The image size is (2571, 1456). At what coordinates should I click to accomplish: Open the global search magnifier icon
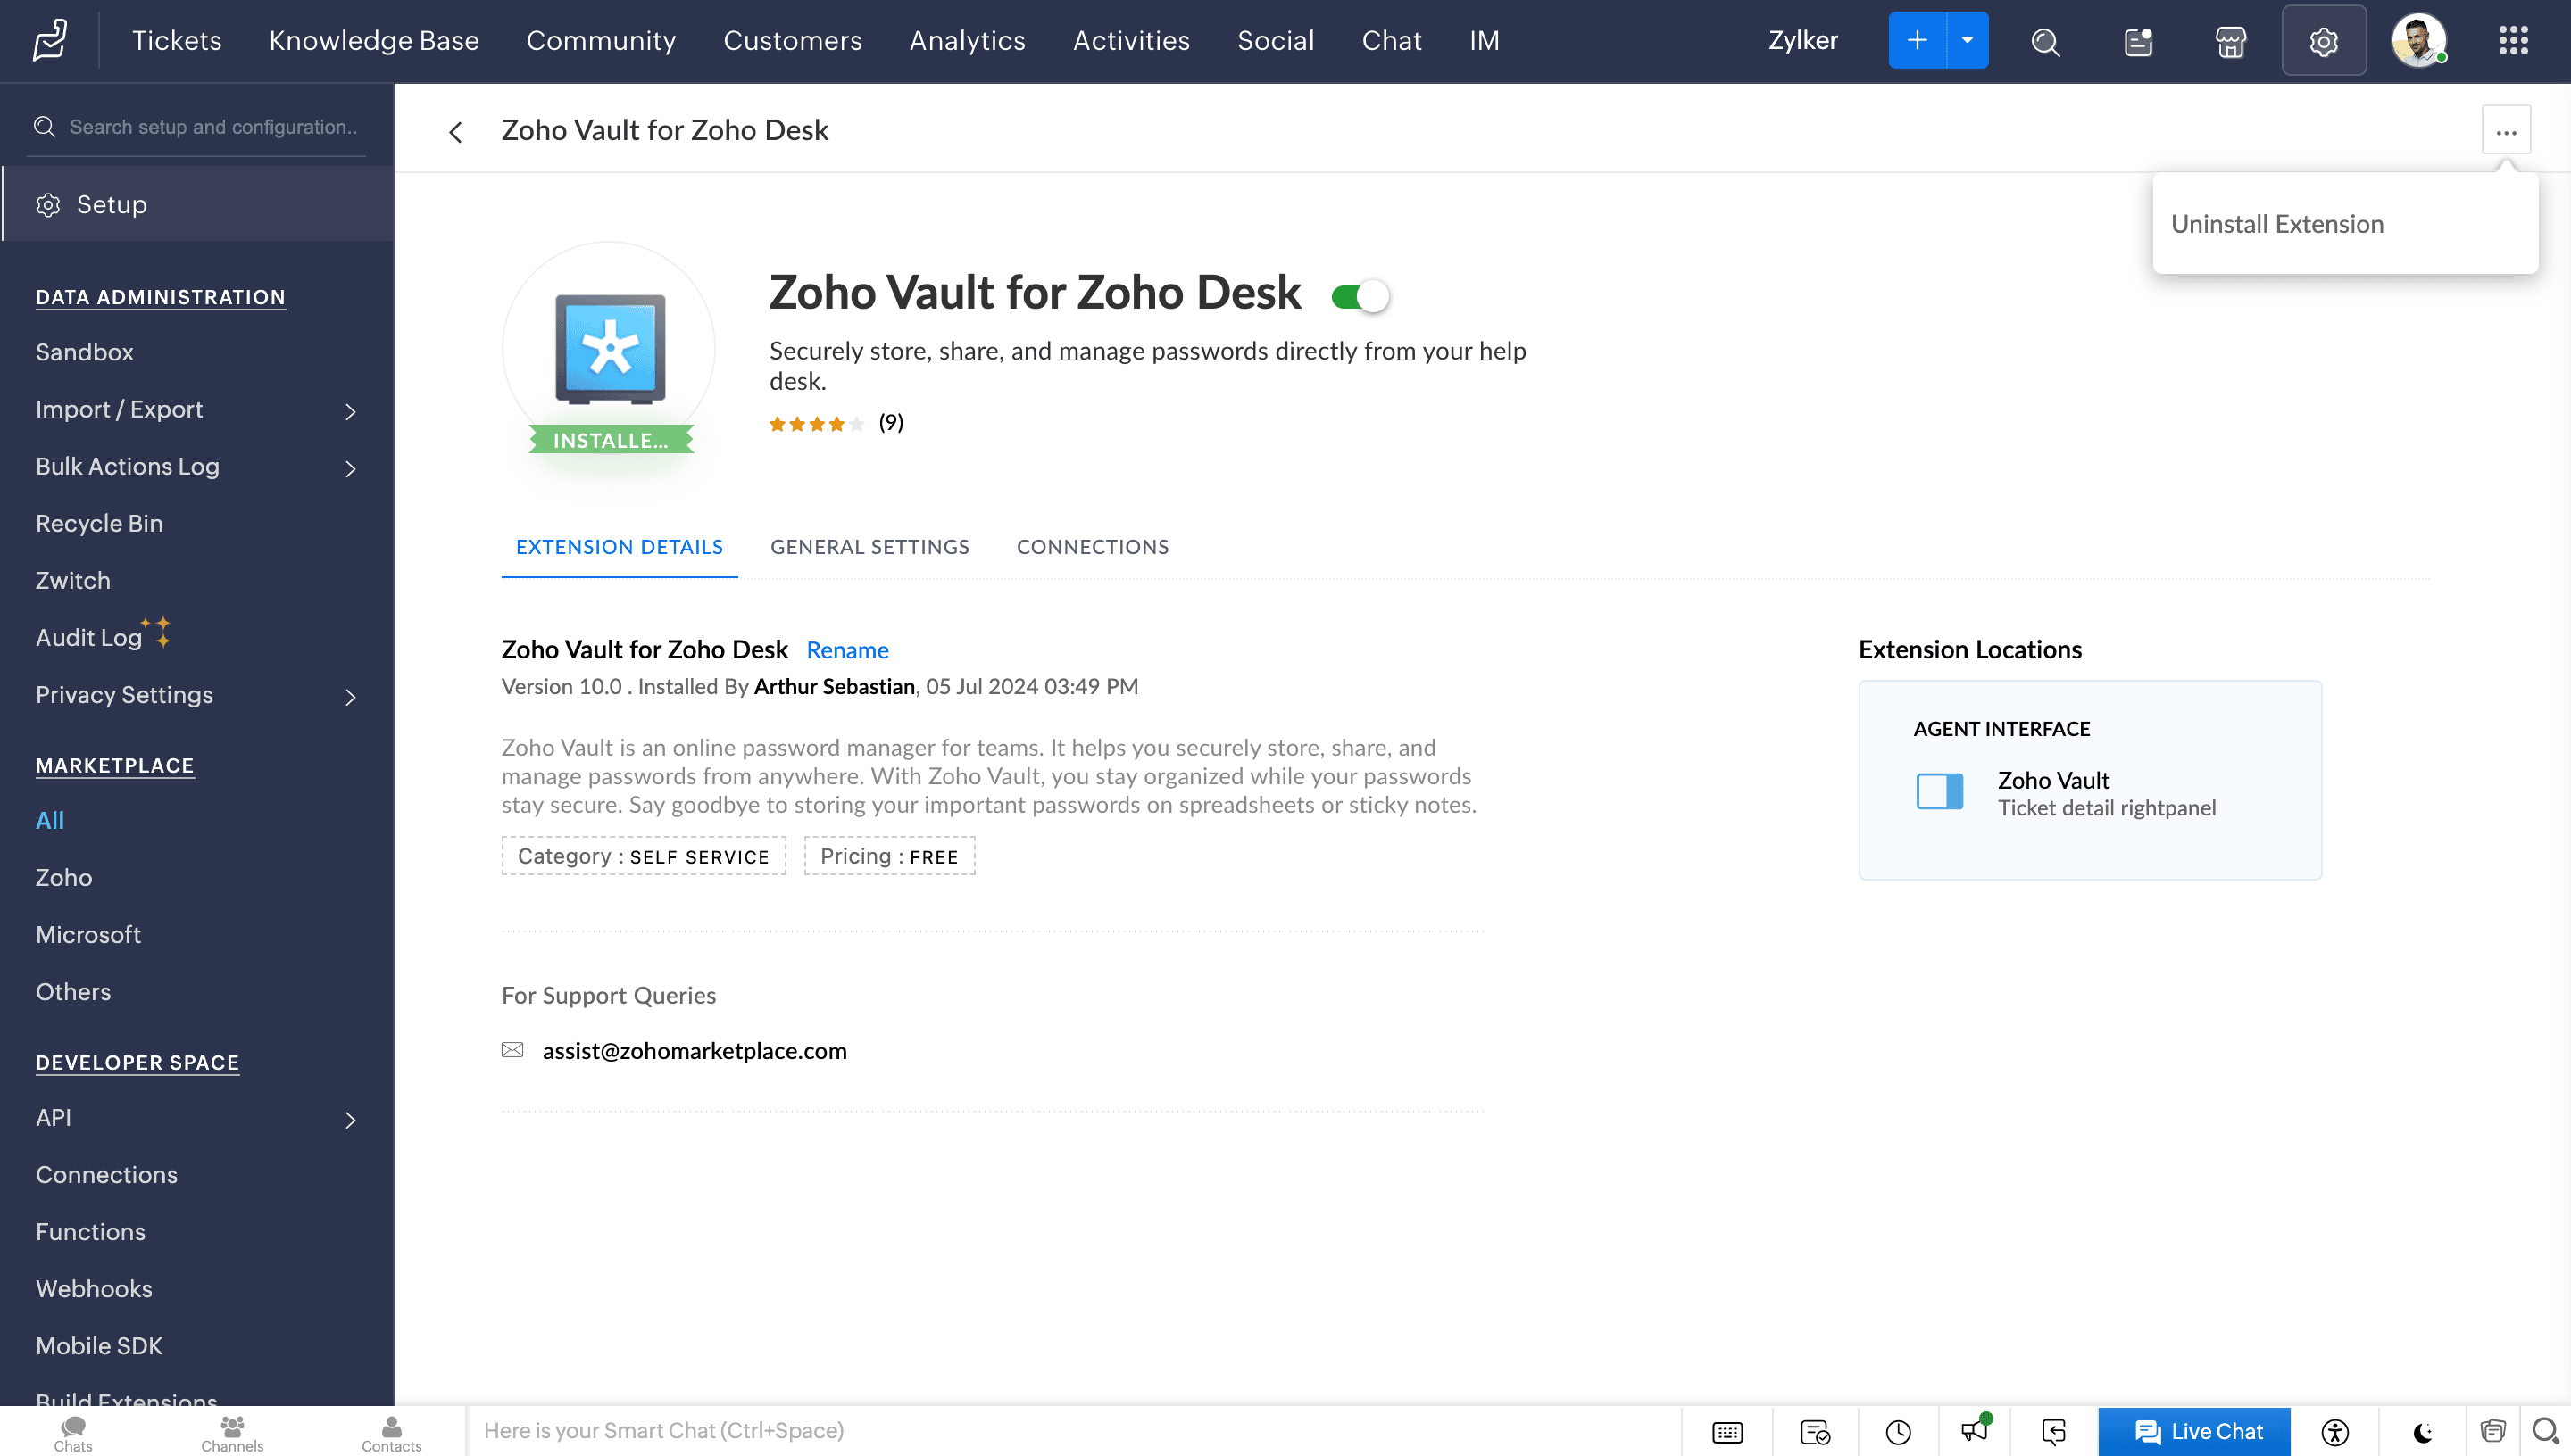point(2046,41)
